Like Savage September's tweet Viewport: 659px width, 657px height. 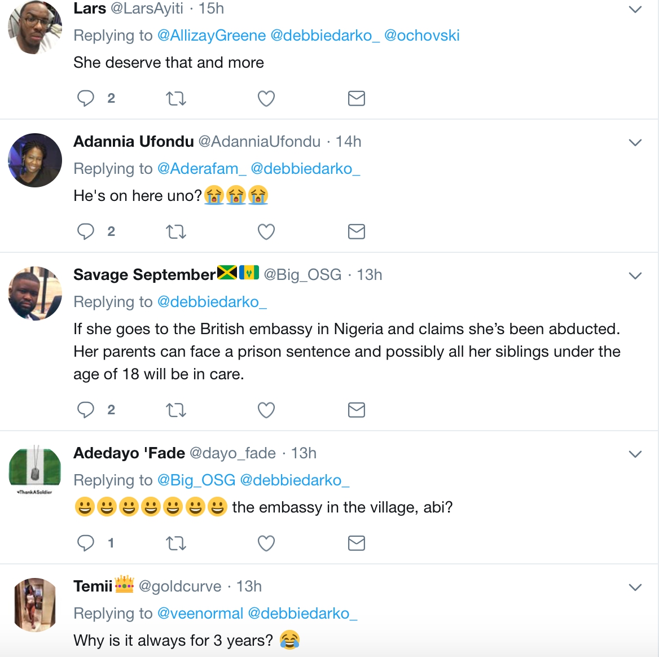(266, 410)
